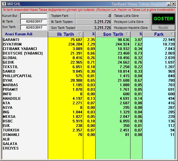This screenshot has height=161, width=178.
Task: Click GARANTI Fark value 22.949
Action: (x=169, y=40)
